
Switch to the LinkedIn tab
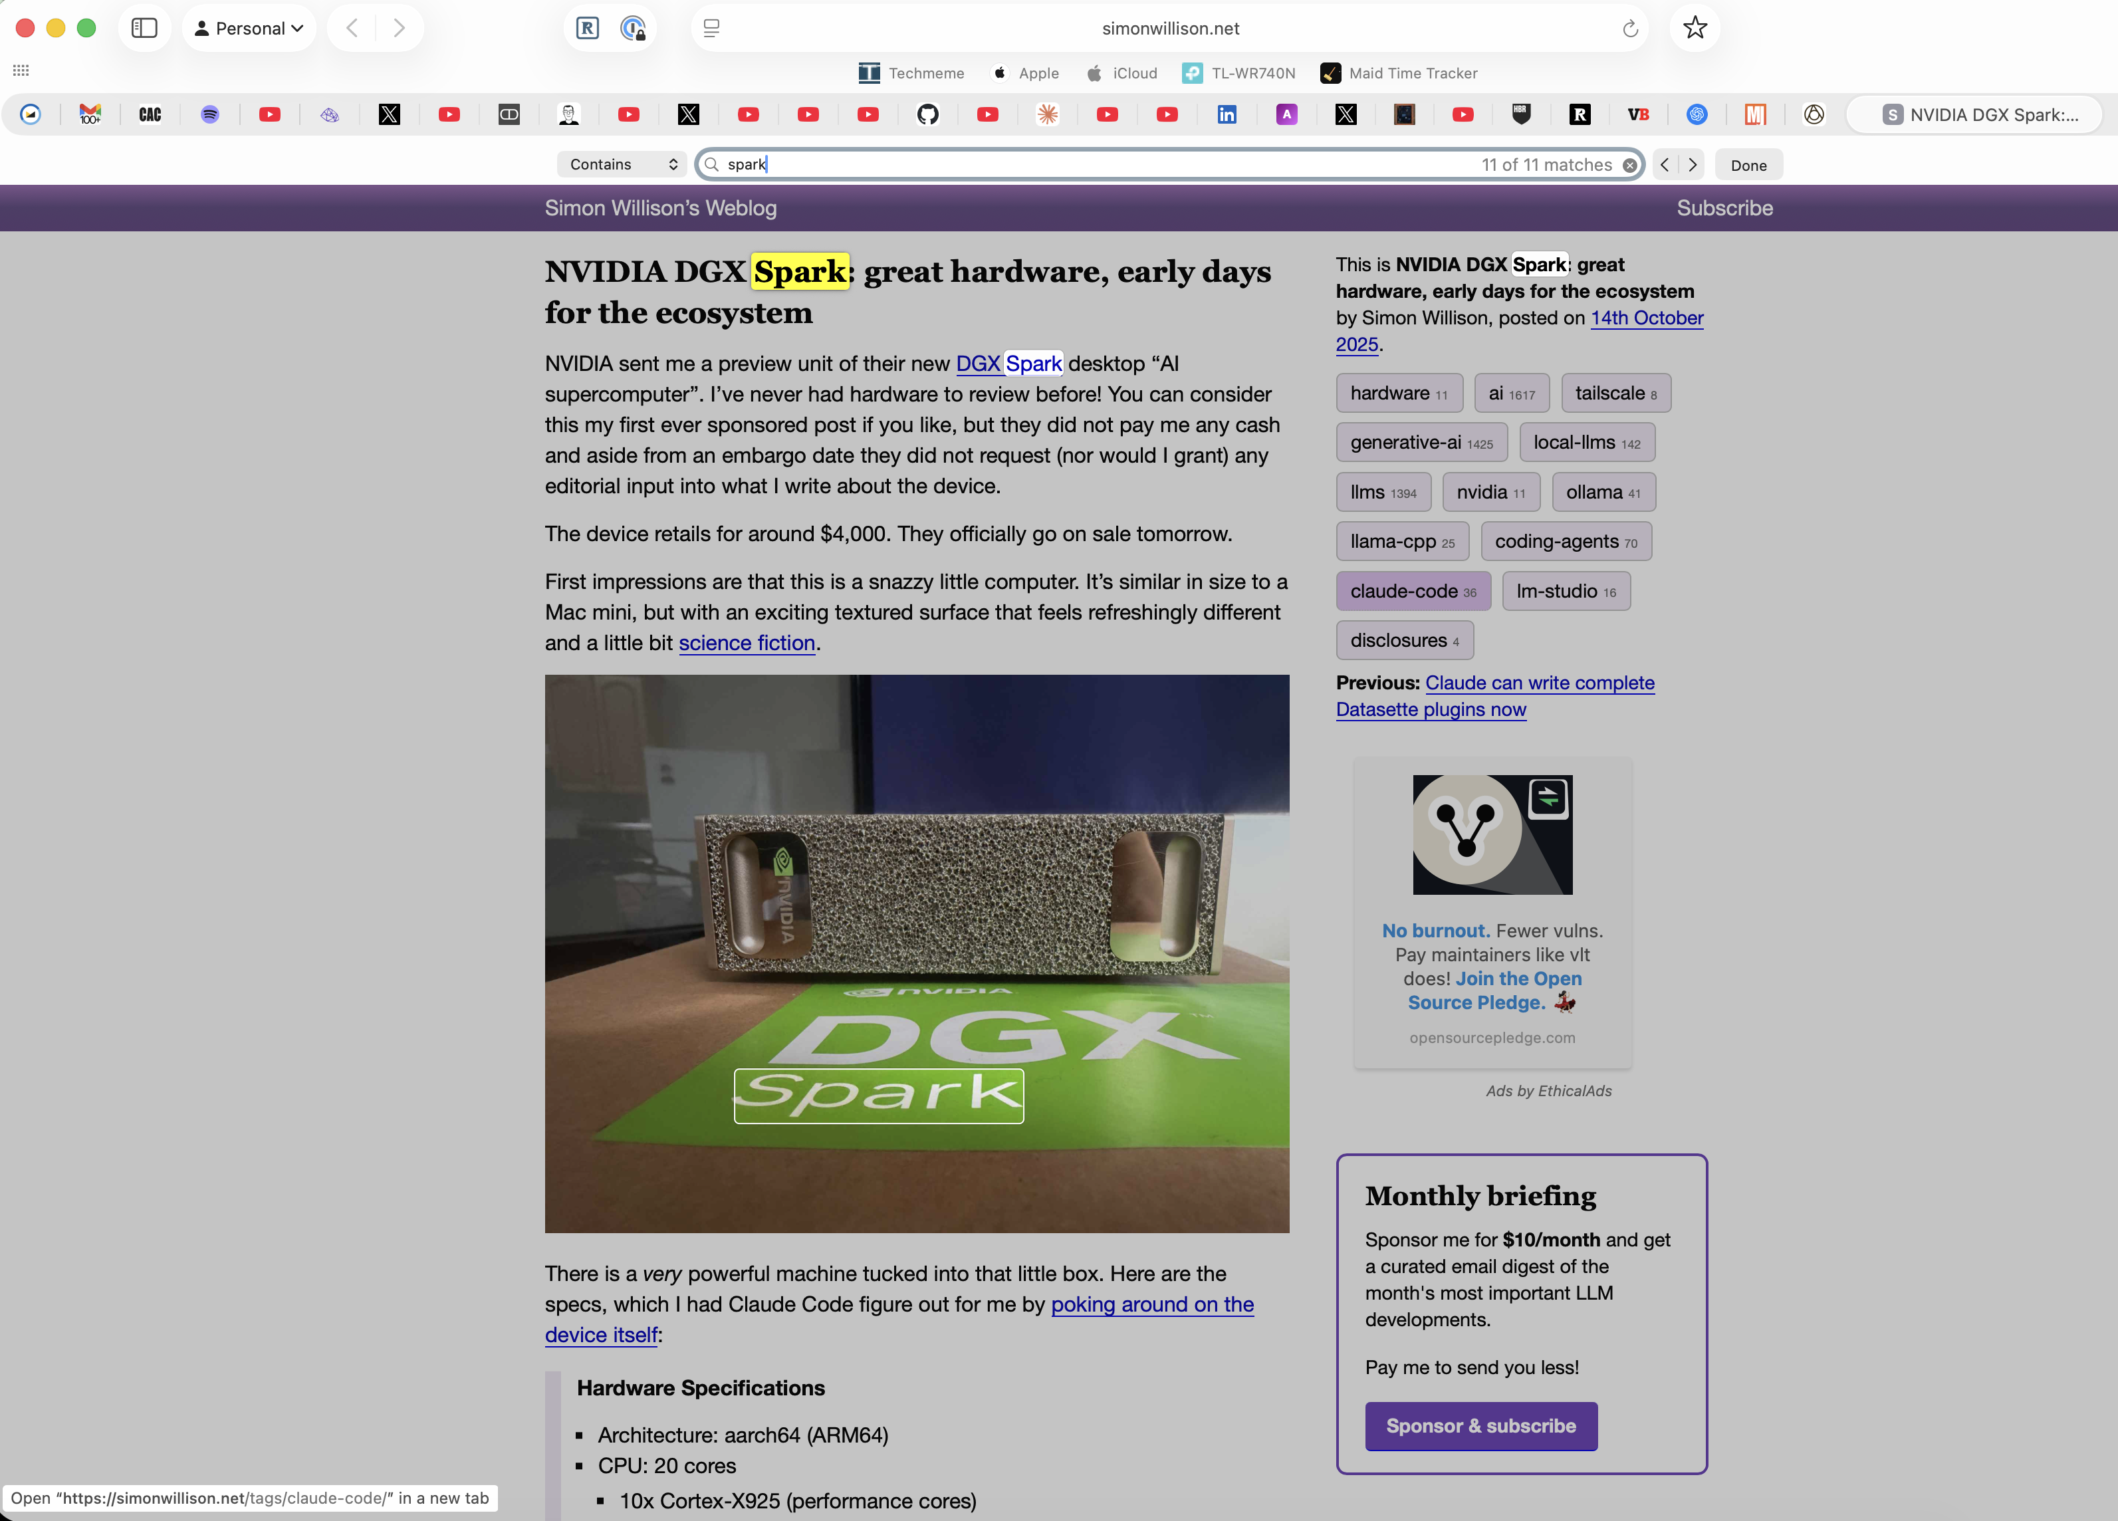pos(1226,114)
